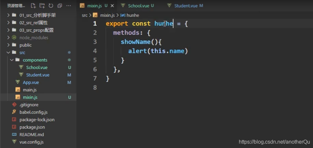313x148 pixels.
Task: Click the Vue icon on School.vue tab
Action: (123, 5)
